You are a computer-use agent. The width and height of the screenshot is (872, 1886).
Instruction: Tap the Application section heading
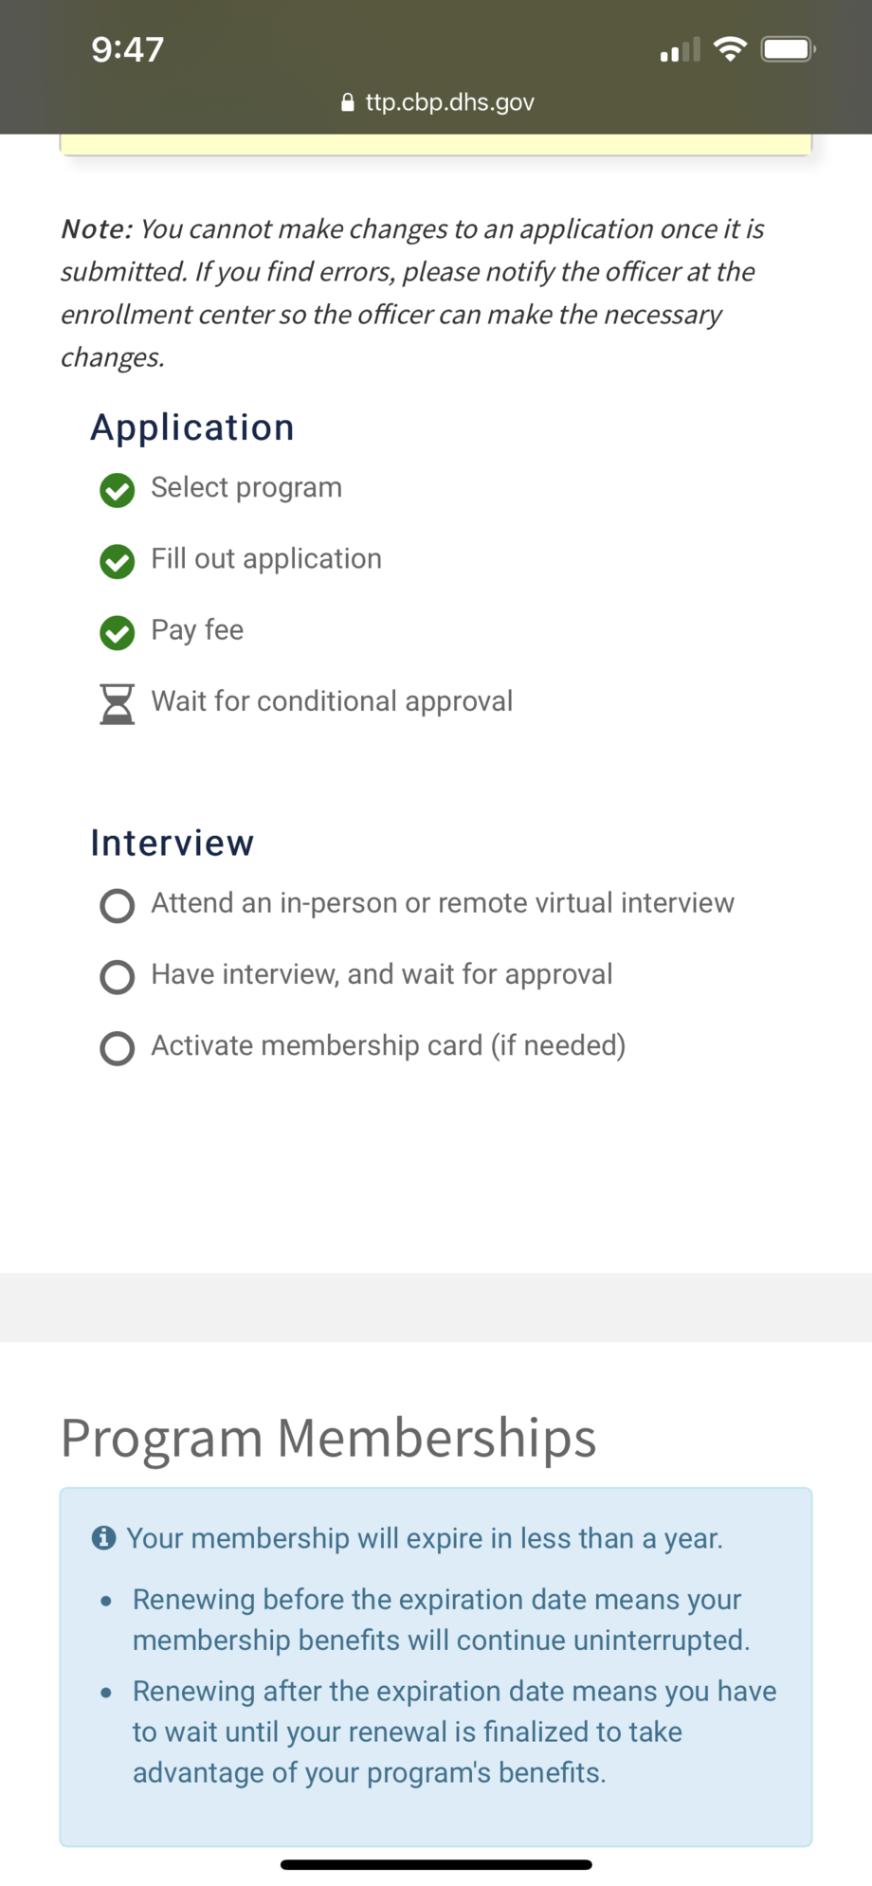[192, 427]
